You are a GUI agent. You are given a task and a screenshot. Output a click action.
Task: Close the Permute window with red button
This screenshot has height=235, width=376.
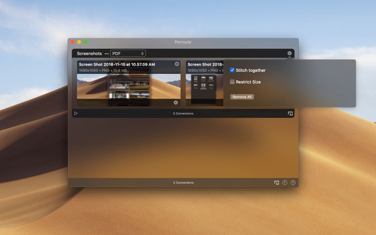(72, 42)
